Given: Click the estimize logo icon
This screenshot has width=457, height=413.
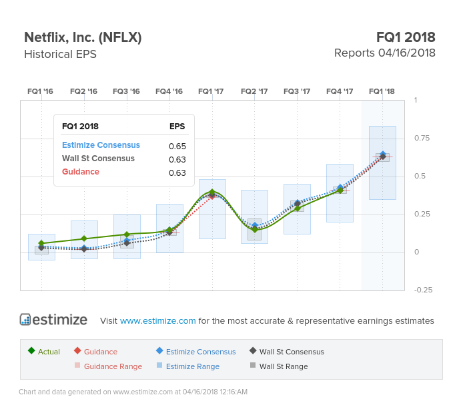Looking at the screenshot, I should (x=25, y=319).
